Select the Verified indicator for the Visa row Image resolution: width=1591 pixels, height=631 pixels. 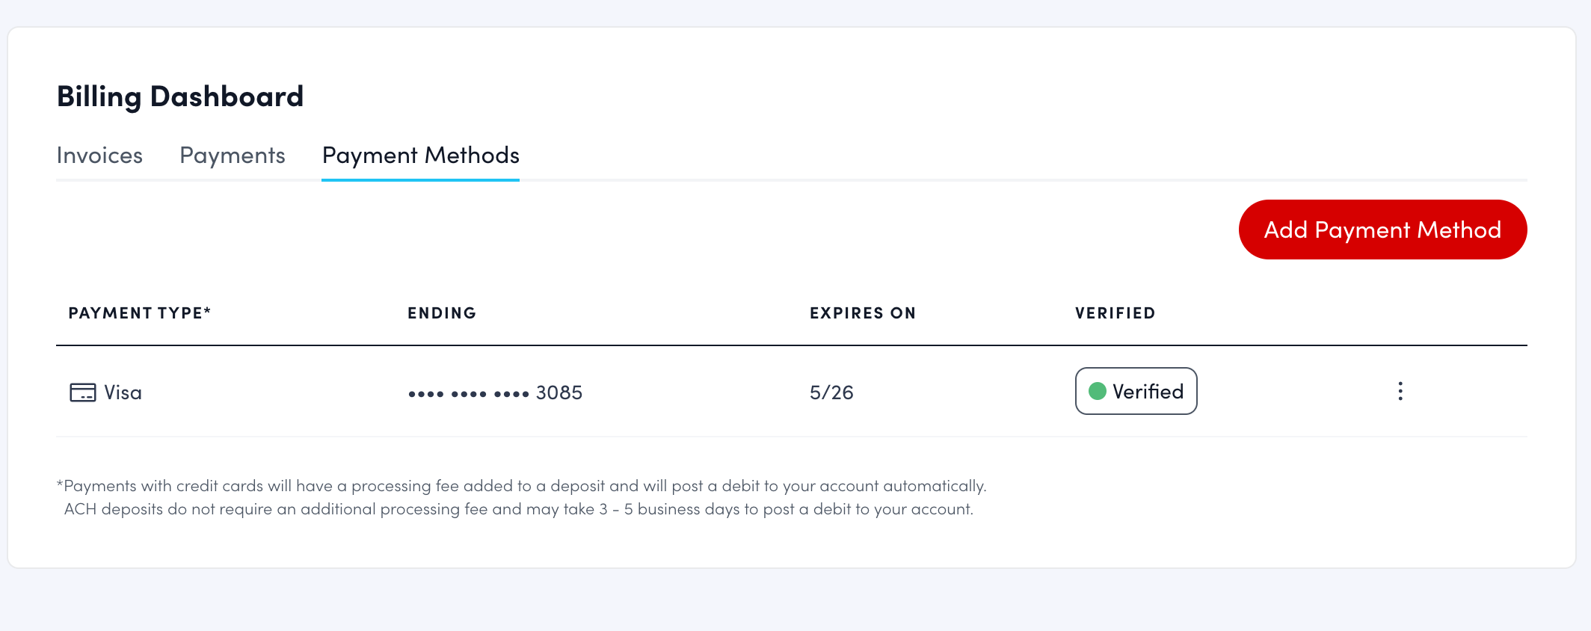coord(1136,391)
